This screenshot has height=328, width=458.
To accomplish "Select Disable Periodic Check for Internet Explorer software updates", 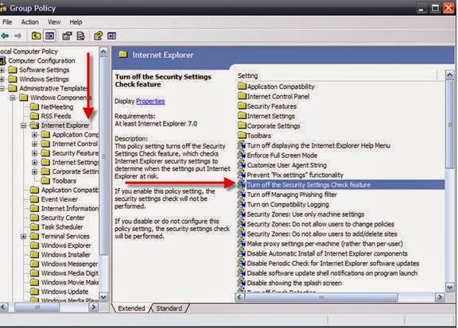I will click(x=333, y=263).
